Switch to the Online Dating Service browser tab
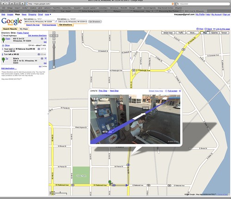This screenshot has width=231, height=199. [91, 11]
